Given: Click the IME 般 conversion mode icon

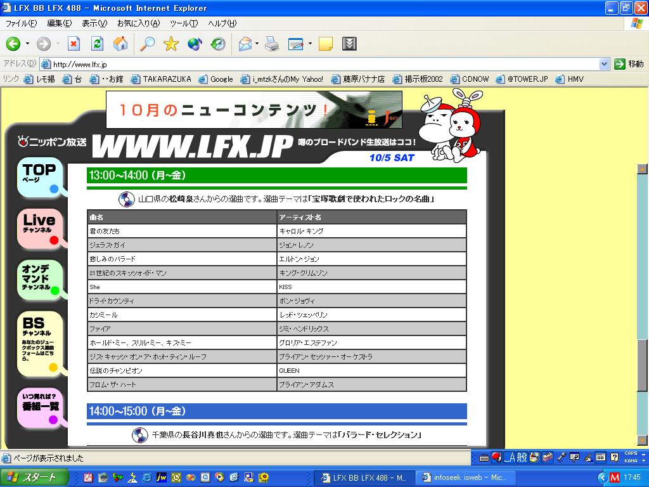Looking at the screenshot, I should (522, 457).
